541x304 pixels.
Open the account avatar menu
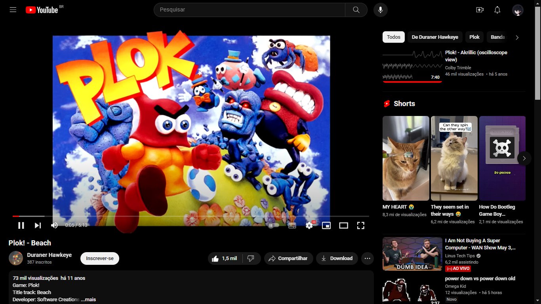coord(518,10)
